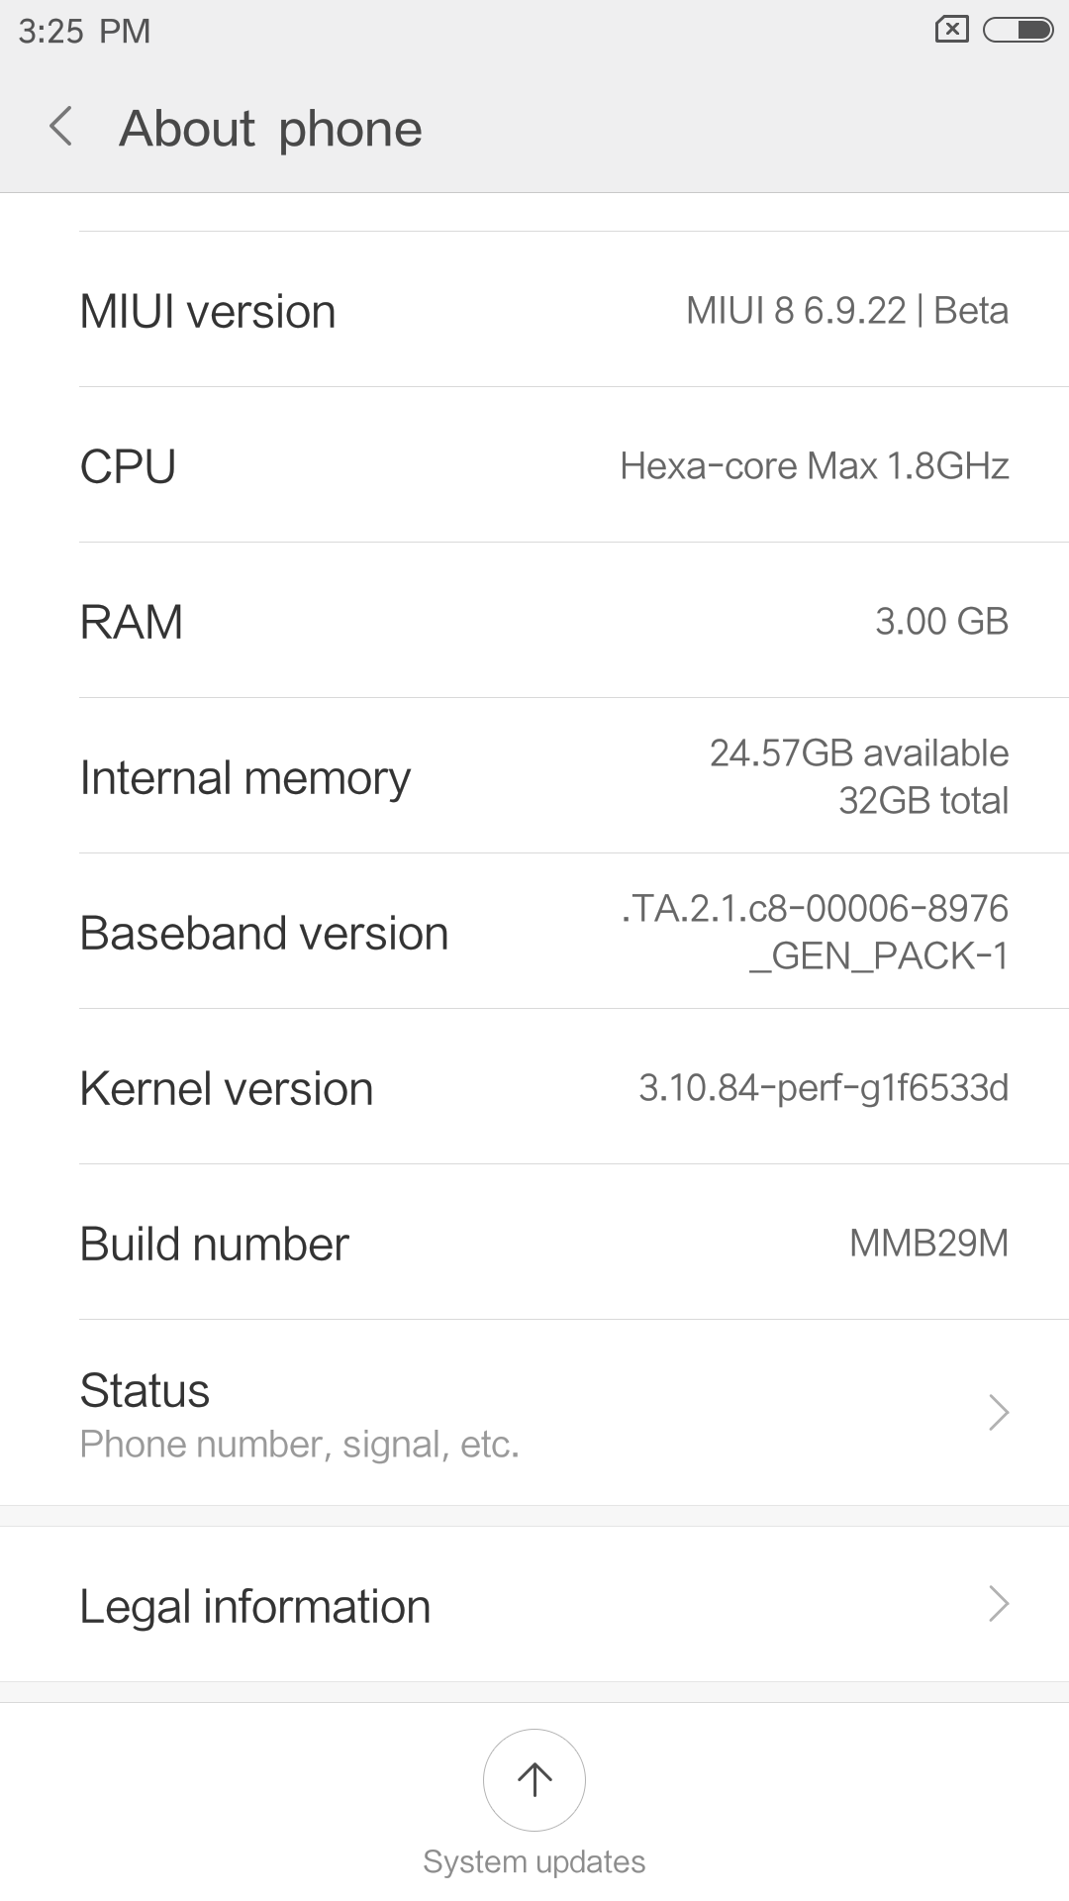Screen dimensions: 1069x1901
Task: Open the Status entry
Action: pyautogui.click(x=297, y=1413)
